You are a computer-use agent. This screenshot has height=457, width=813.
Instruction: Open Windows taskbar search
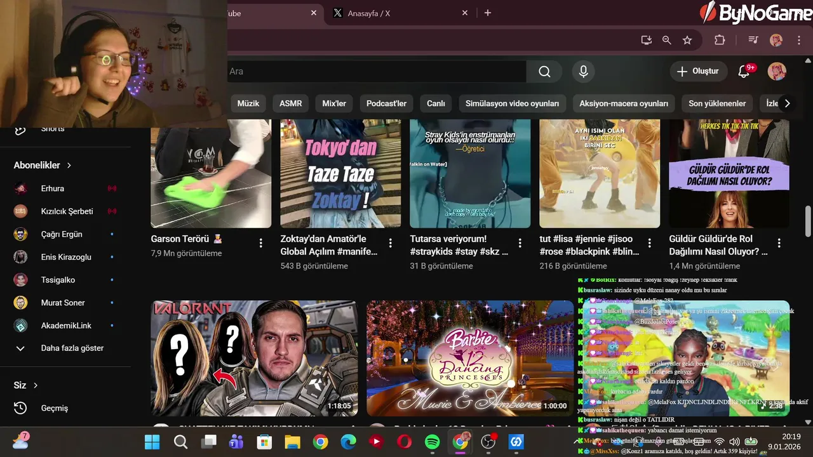(x=180, y=442)
